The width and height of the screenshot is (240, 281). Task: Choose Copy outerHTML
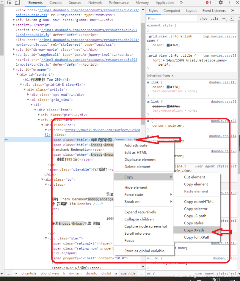(x=199, y=202)
